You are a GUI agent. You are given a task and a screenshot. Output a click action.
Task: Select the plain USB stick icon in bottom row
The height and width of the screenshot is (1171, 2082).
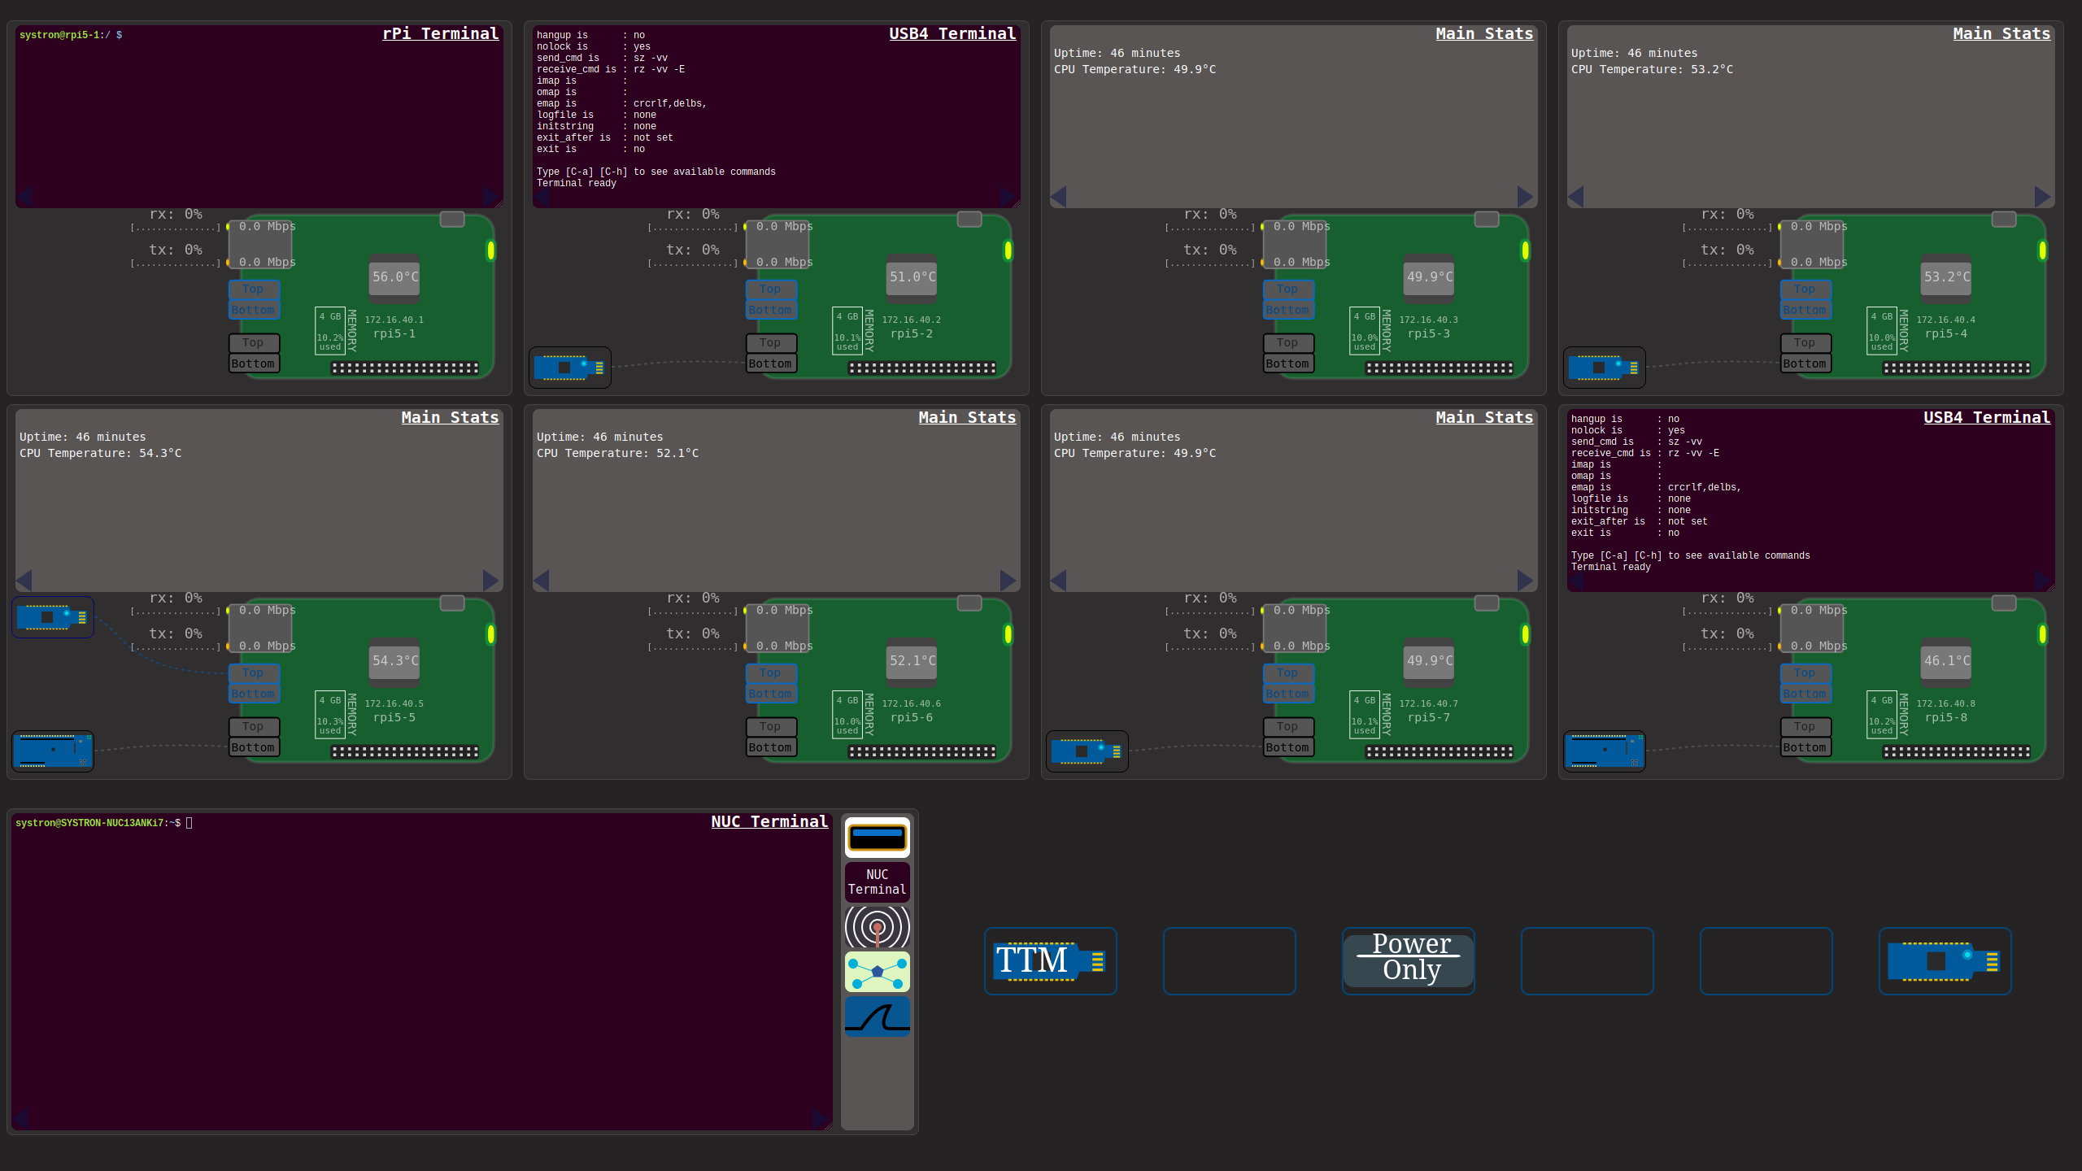[x=1945, y=960]
